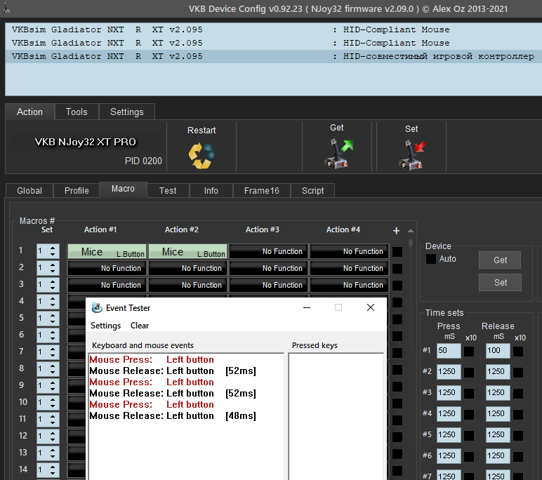Toggle the black checkbox ending macro row 2

click(x=397, y=269)
